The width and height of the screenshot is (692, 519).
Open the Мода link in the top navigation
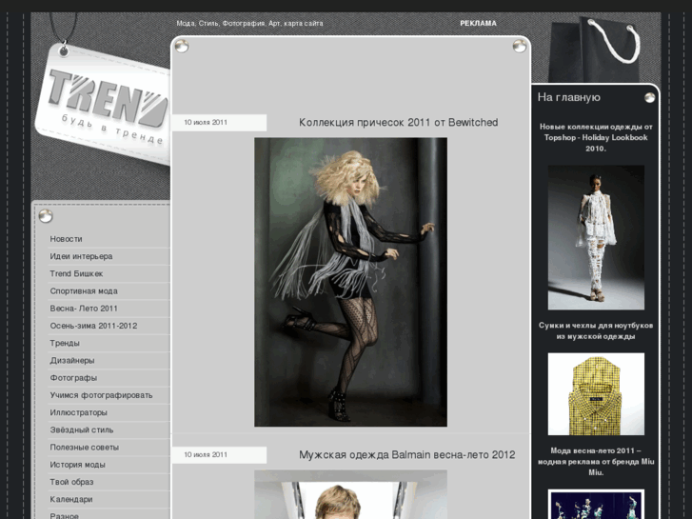pos(186,24)
